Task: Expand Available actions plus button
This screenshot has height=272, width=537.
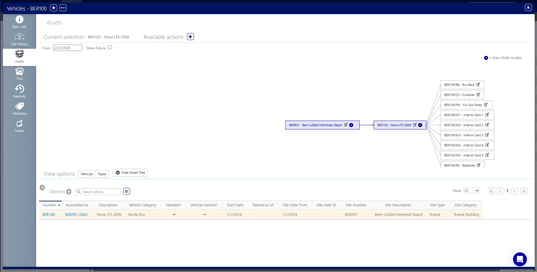Action: coord(190,37)
